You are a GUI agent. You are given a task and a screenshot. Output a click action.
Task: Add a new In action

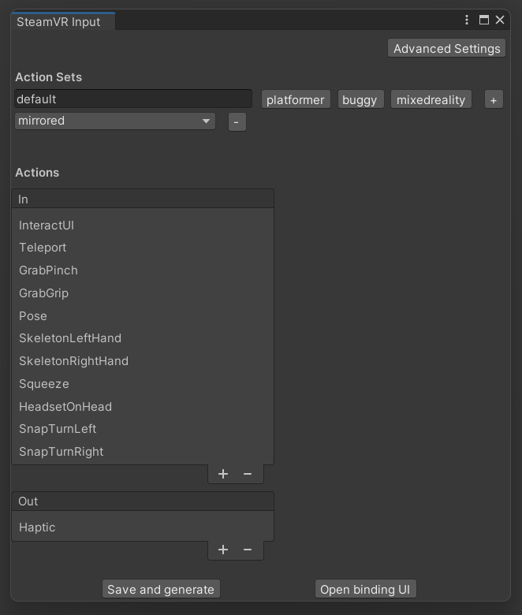[223, 474]
